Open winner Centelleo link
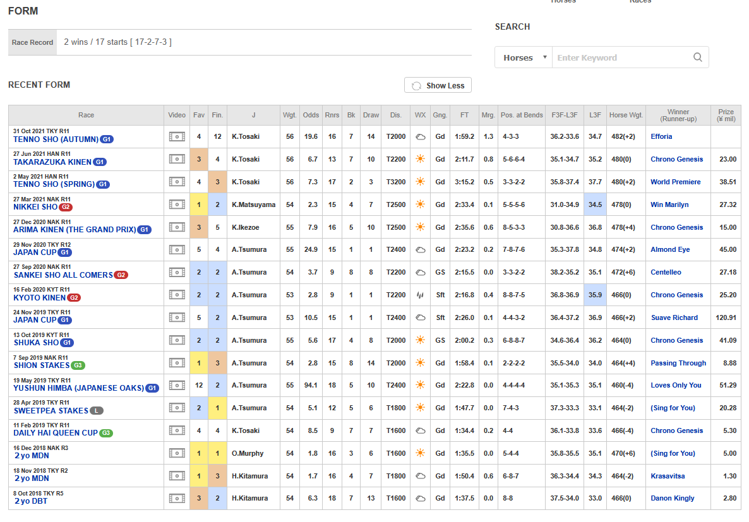Screen dimensions: 749x522 666,272
